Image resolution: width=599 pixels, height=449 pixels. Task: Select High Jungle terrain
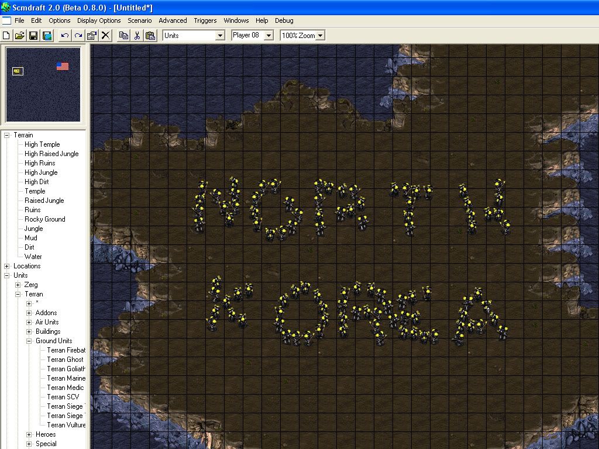tap(41, 172)
